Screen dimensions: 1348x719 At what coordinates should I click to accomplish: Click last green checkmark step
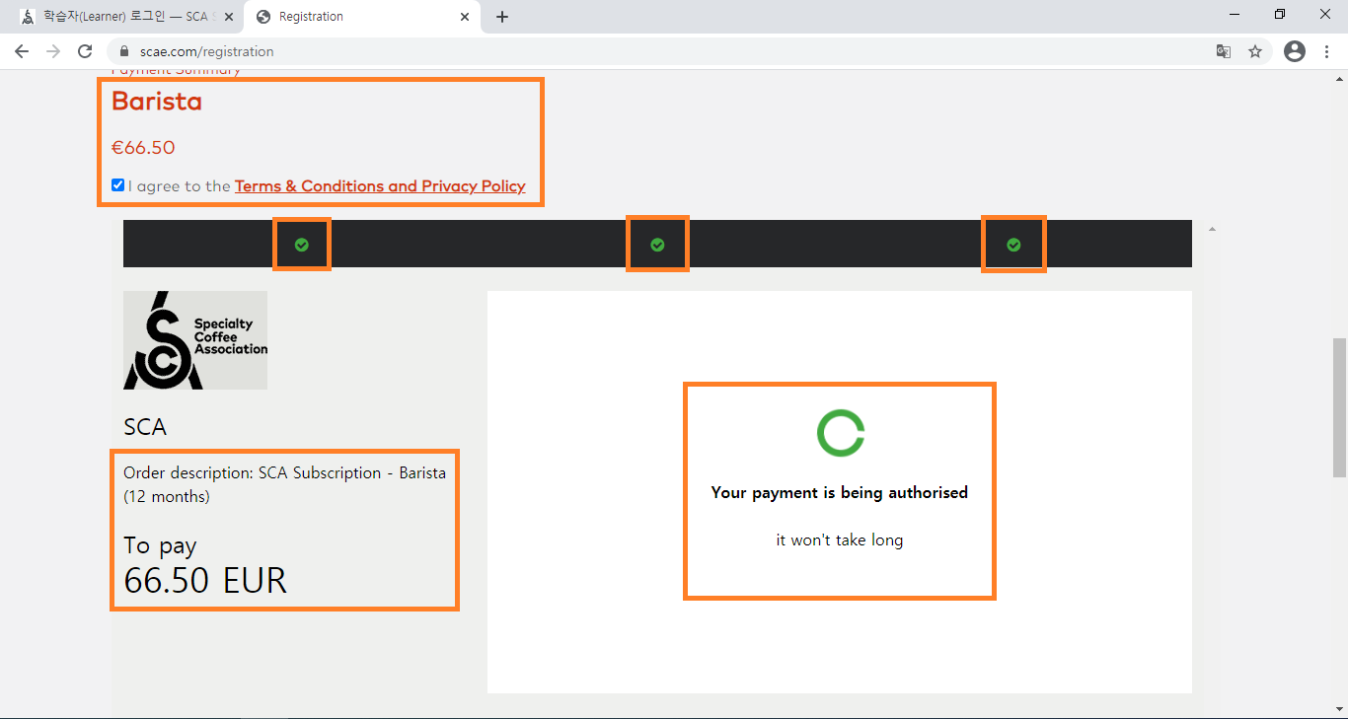[1013, 245]
